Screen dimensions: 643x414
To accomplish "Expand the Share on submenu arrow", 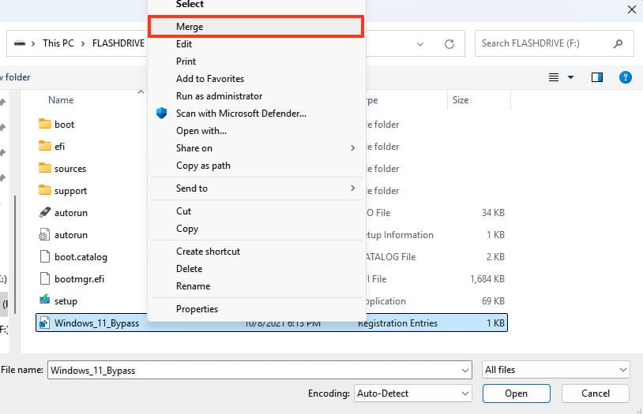I will [352, 148].
